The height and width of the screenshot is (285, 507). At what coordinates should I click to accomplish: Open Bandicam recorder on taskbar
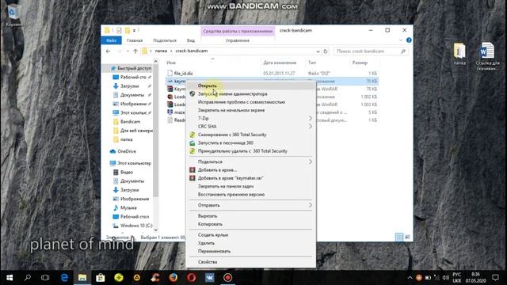[x=227, y=278]
